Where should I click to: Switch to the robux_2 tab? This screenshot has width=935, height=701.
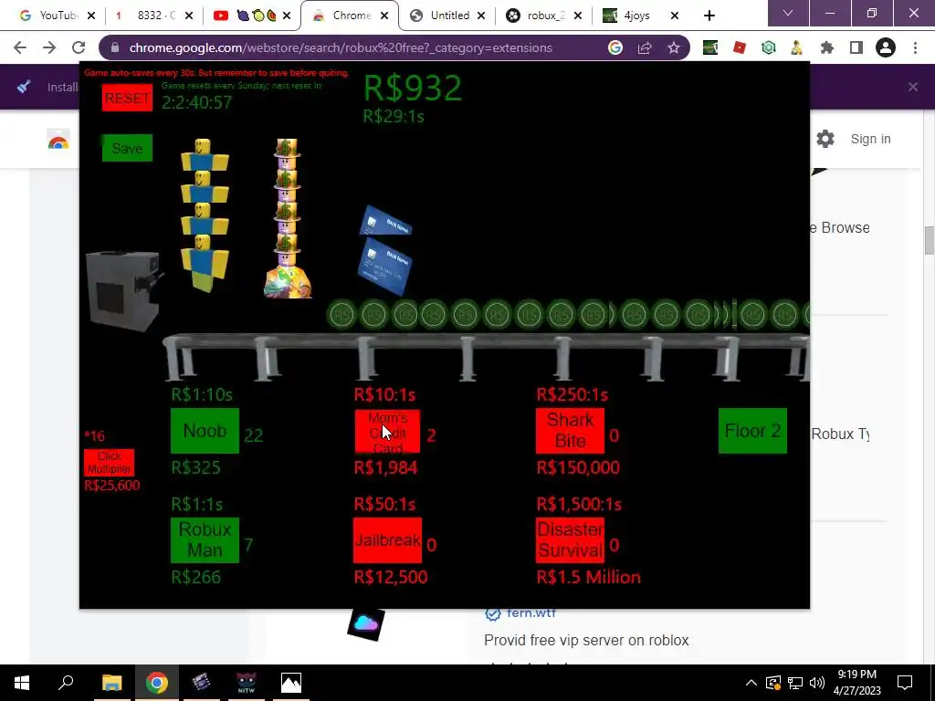click(x=545, y=16)
